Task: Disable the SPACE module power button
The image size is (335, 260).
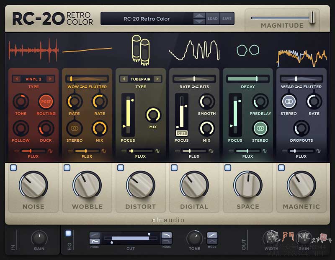Action: [228, 168]
